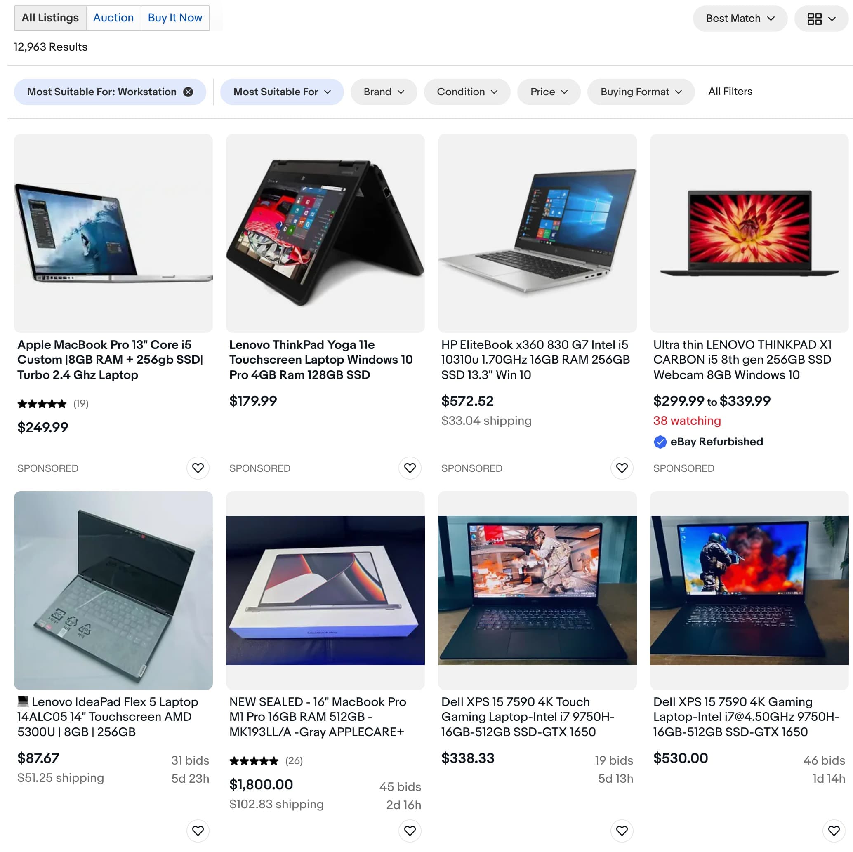Click the HP EliteBook laptop thumbnail

point(537,233)
